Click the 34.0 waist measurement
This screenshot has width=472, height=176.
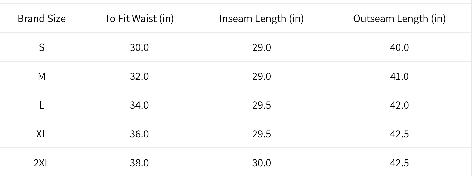click(x=139, y=105)
